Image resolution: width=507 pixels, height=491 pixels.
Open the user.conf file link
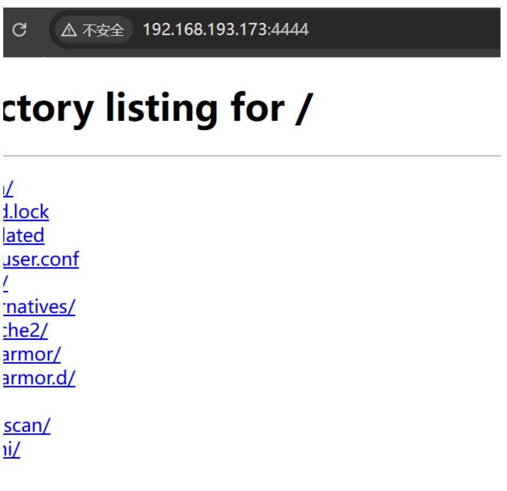[41, 259]
